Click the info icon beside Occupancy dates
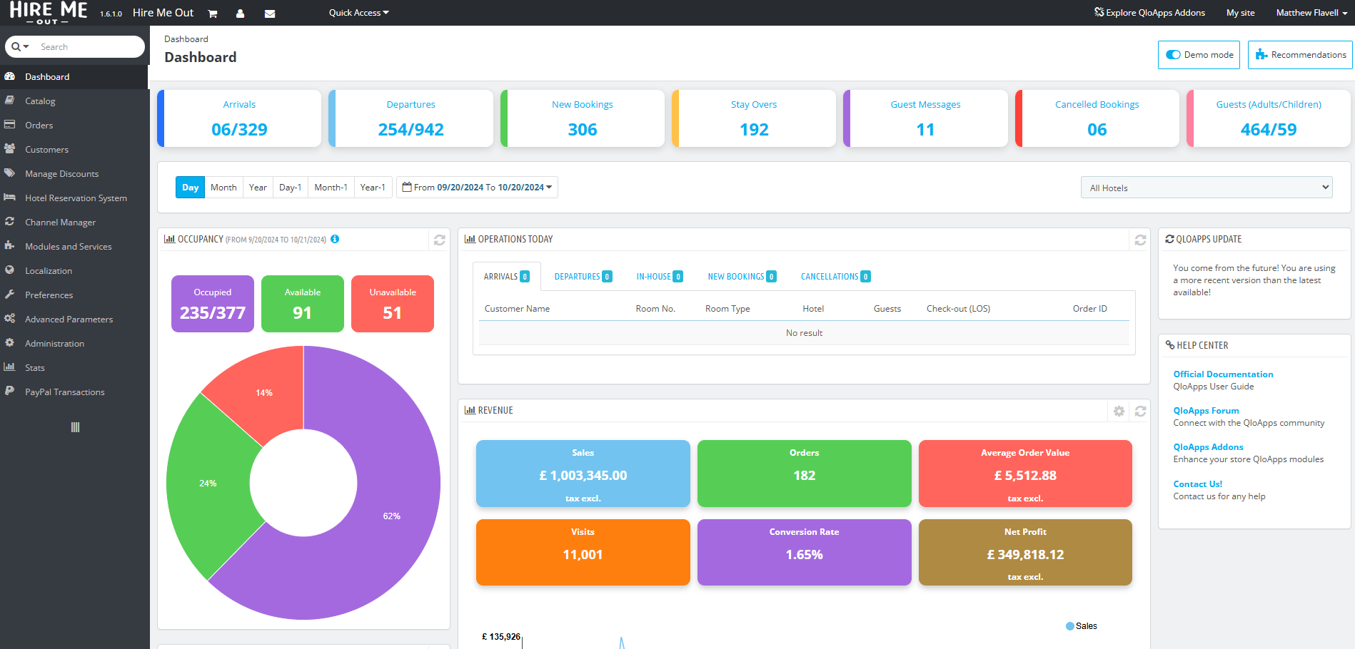The width and height of the screenshot is (1355, 649). pos(334,240)
